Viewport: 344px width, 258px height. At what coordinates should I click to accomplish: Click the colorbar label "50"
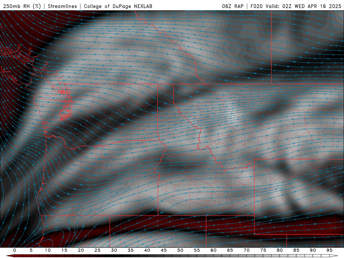click(180, 250)
